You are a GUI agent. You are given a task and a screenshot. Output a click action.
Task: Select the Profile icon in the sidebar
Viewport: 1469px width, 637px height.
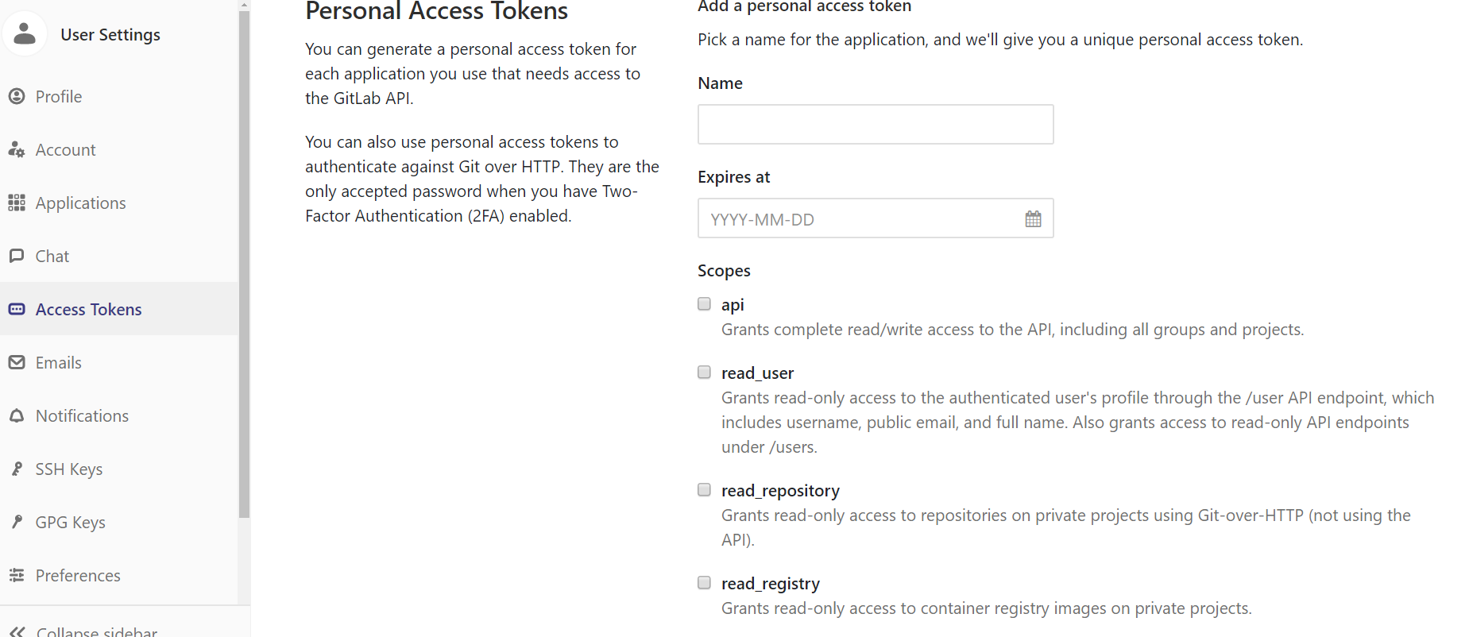tap(17, 96)
